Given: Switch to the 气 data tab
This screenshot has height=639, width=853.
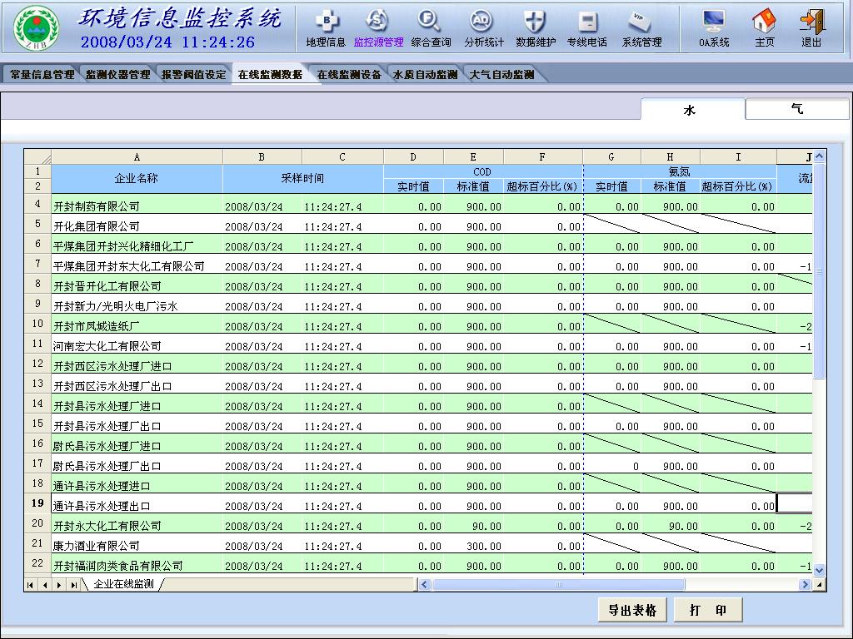Looking at the screenshot, I should [x=797, y=109].
